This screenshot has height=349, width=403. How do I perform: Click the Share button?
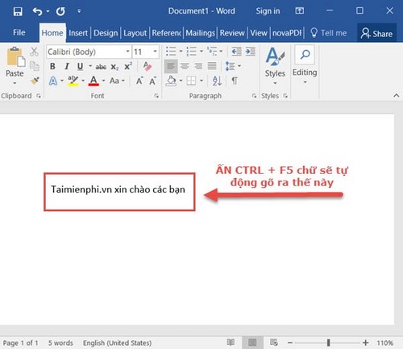(x=376, y=34)
